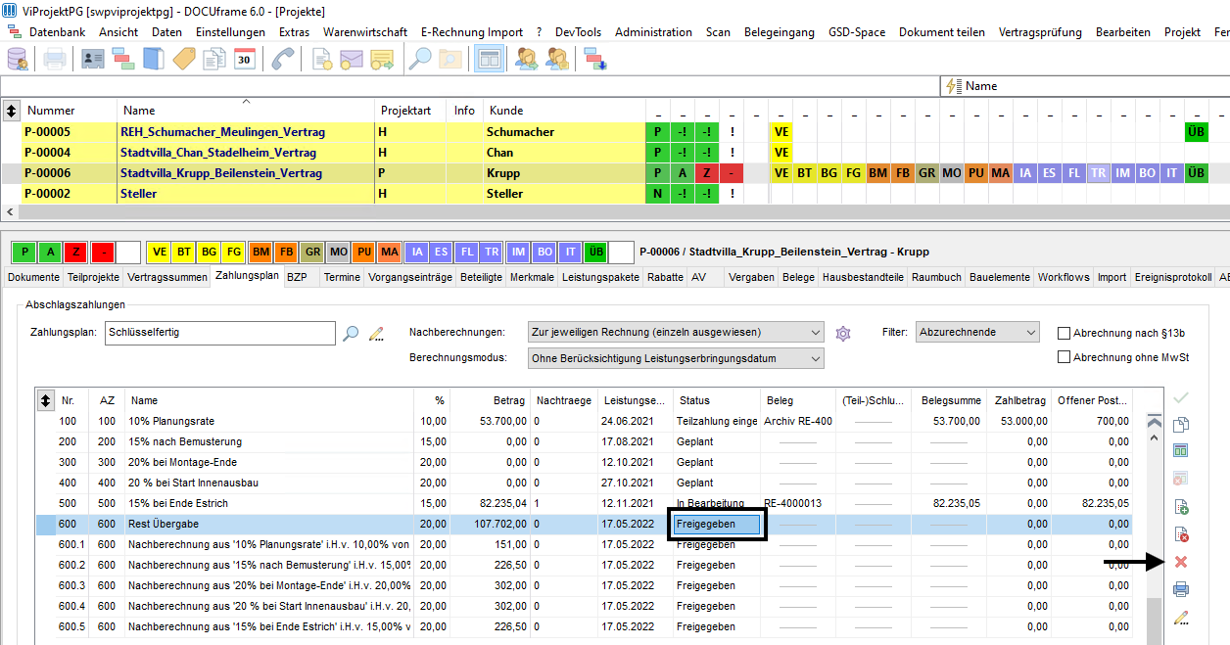
Task: Click add document plus icon in sidebar
Action: [1181, 507]
